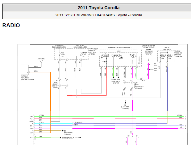The width and height of the screenshot is (191, 145).
Task: Click the ORG wire label beside antenna amplifier
Action: (x=36, y=71)
